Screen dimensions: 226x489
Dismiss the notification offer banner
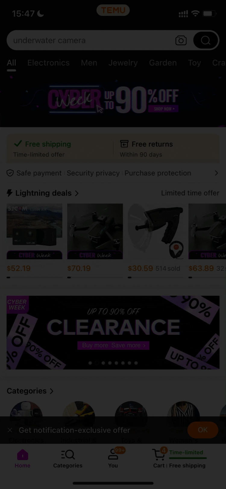coord(10,430)
